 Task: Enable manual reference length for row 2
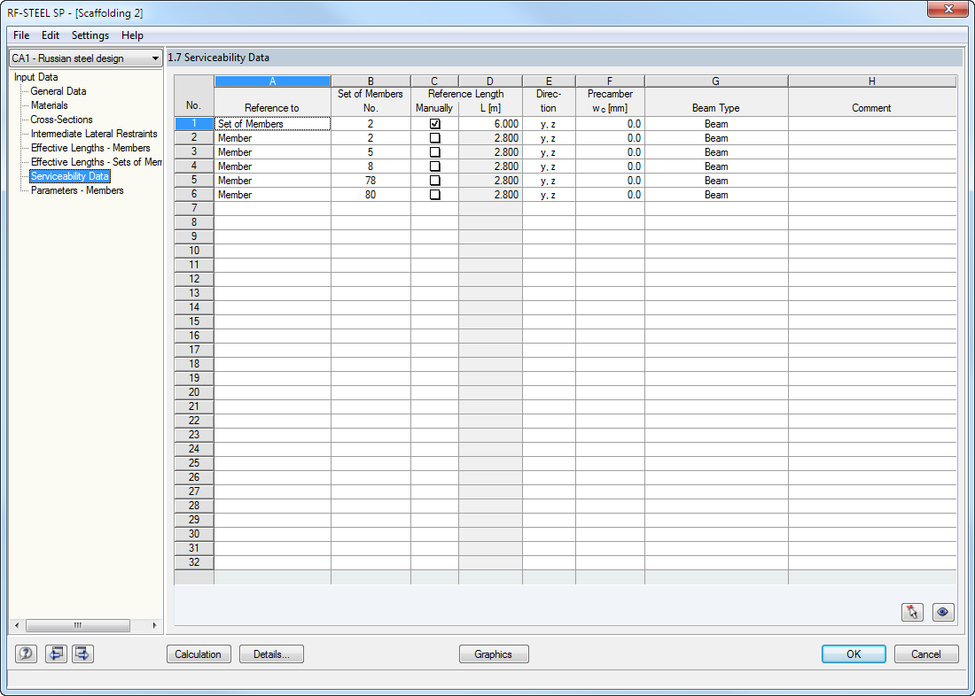tap(434, 137)
